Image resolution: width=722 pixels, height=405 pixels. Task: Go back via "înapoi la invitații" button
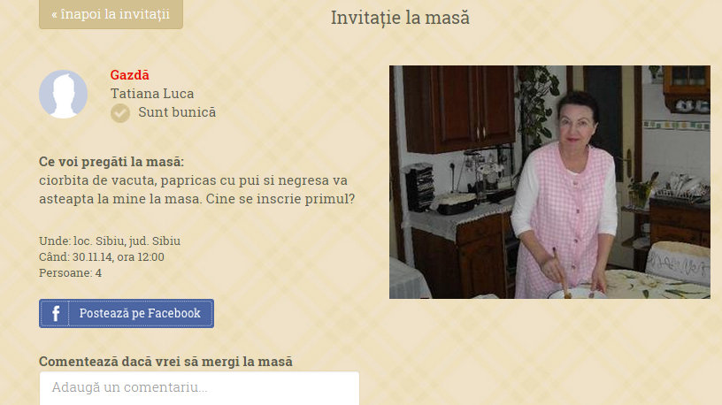(111, 14)
